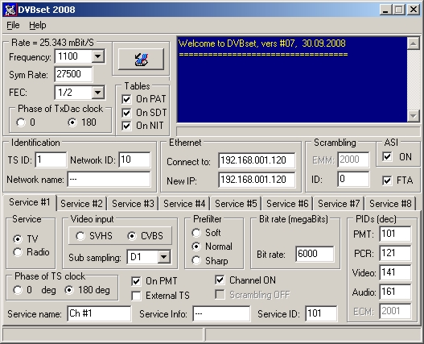The width and height of the screenshot is (424, 344).
Task: Switch to the Service #3 tab
Action: click(133, 204)
